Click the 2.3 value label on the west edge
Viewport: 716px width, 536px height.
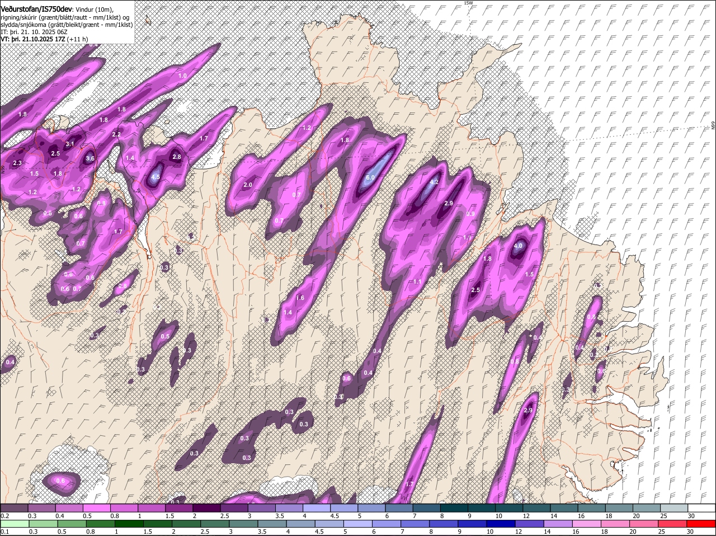click(x=17, y=163)
